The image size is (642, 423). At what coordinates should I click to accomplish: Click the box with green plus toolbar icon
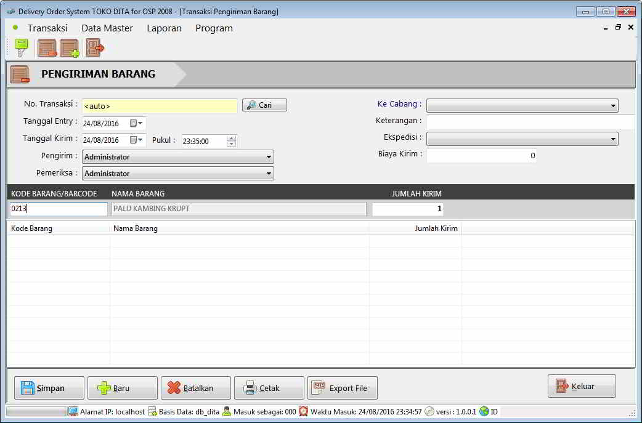click(x=69, y=47)
